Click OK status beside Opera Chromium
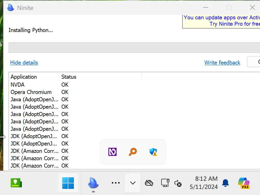 [65, 92]
